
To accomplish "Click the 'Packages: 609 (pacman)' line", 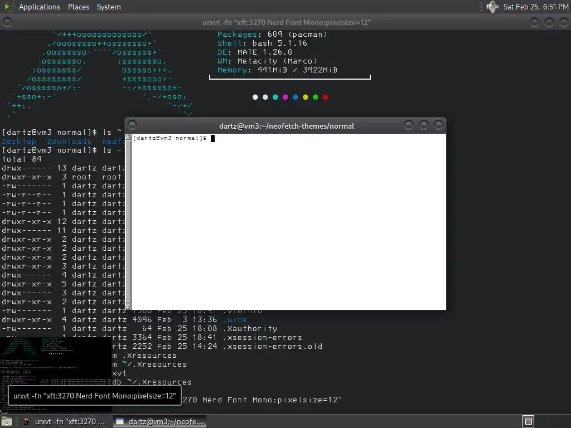I will (x=272, y=34).
